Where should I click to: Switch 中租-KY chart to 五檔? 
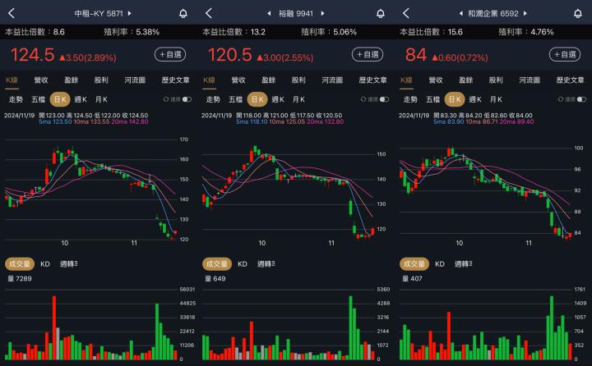click(38, 99)
